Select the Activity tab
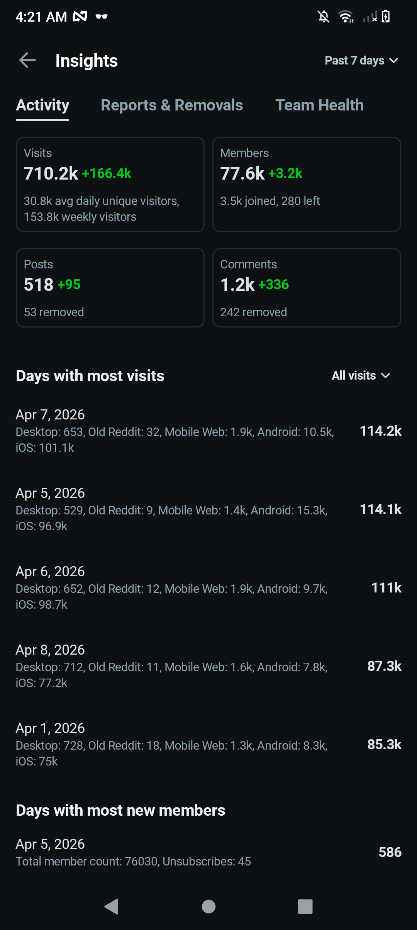417x930 pixels. pos(42,105)
